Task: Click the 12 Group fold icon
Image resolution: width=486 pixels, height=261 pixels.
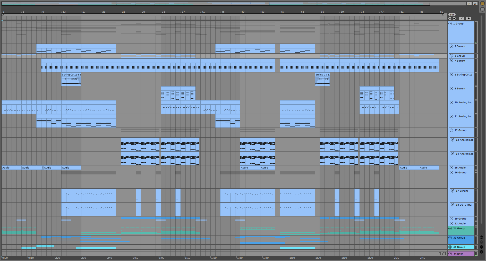Action: [451, 130]
